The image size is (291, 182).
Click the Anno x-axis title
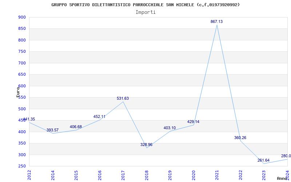pyautogui.click(x=282, y=178)
